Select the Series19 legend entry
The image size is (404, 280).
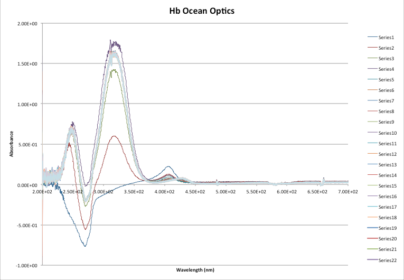click(387, 228)
